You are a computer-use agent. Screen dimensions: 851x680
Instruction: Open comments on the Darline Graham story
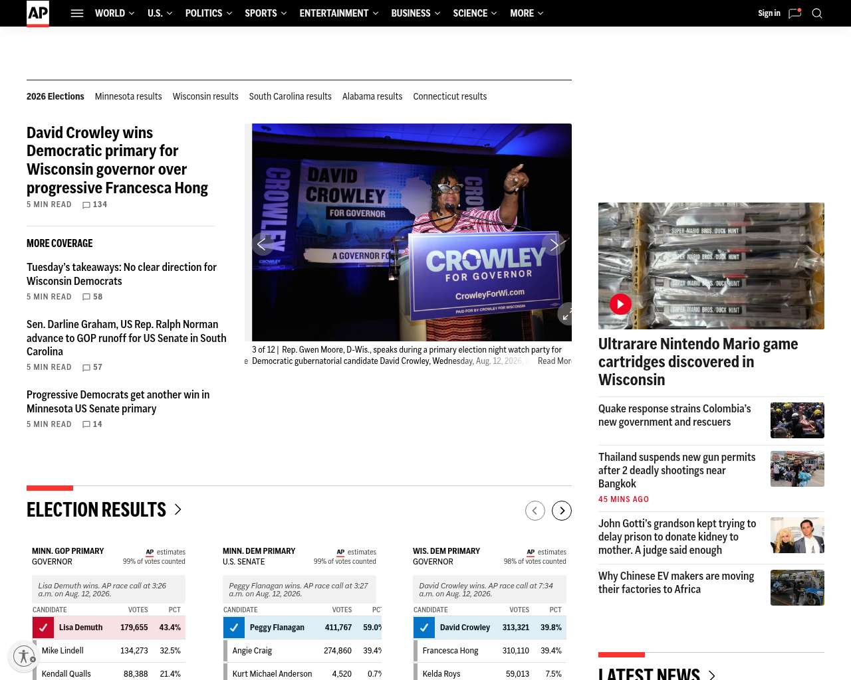pos(92,367)
